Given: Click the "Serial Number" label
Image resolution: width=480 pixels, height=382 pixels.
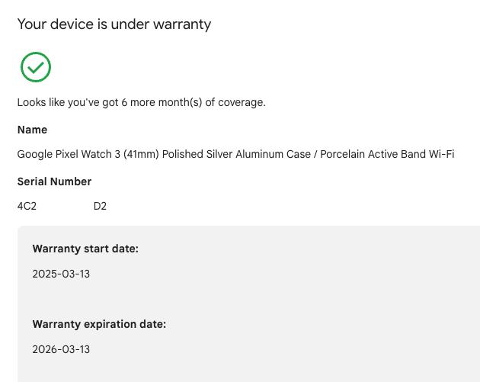Looking at the screenshot, I should coord(54,181).
